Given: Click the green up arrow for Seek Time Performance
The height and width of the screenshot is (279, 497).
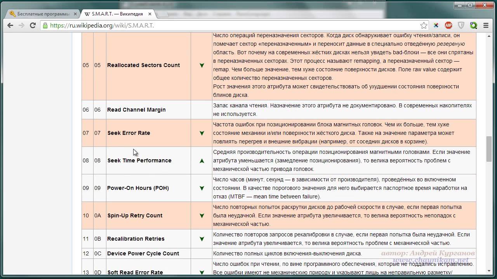Looking at the screenshot, I should pyautogui.click(x=202, y=160).
